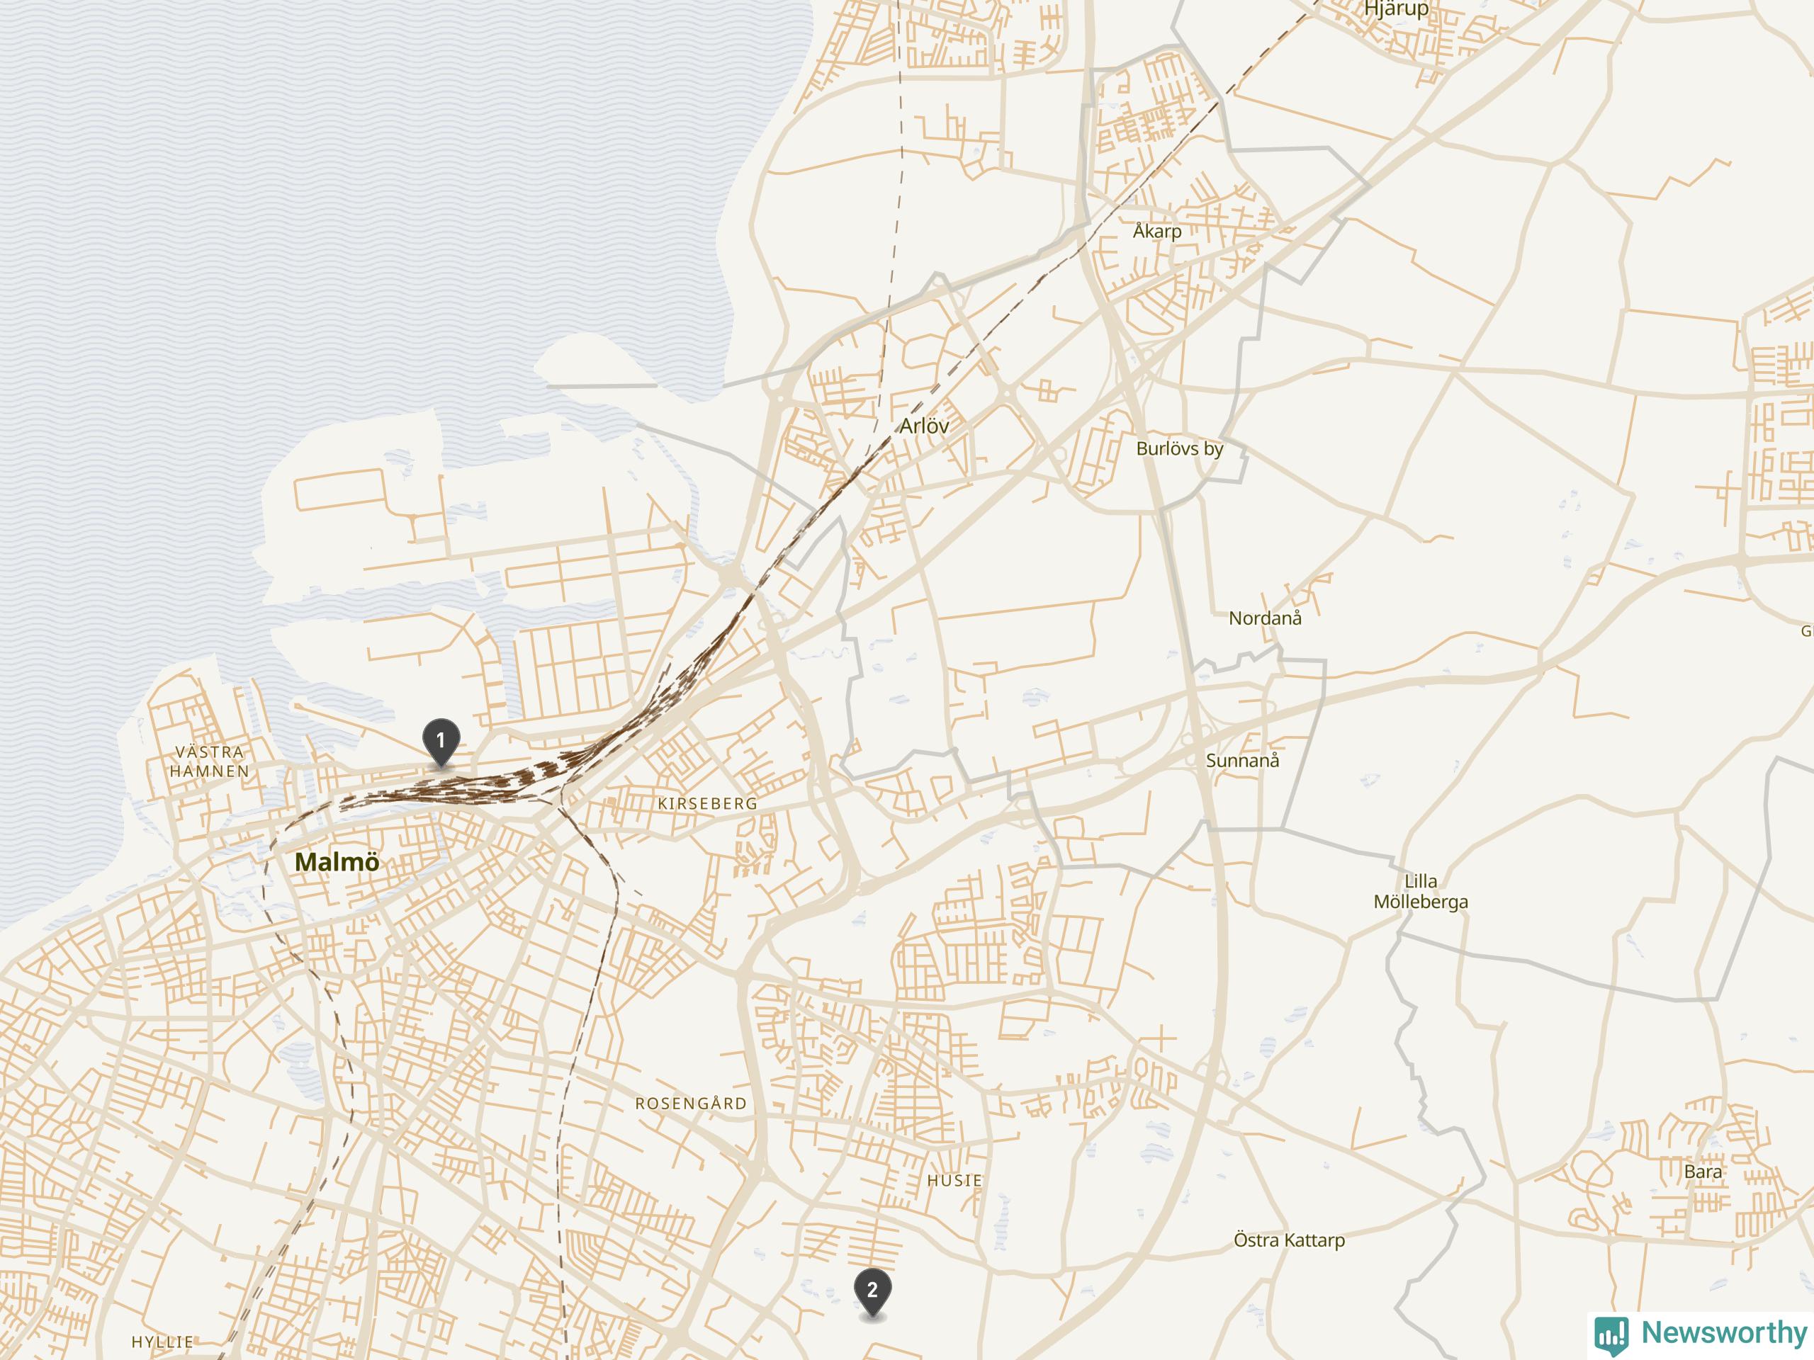Click the Lilla Mölleberga label
This screenshot has width=1814, height=1360.
coord(1421,891)
